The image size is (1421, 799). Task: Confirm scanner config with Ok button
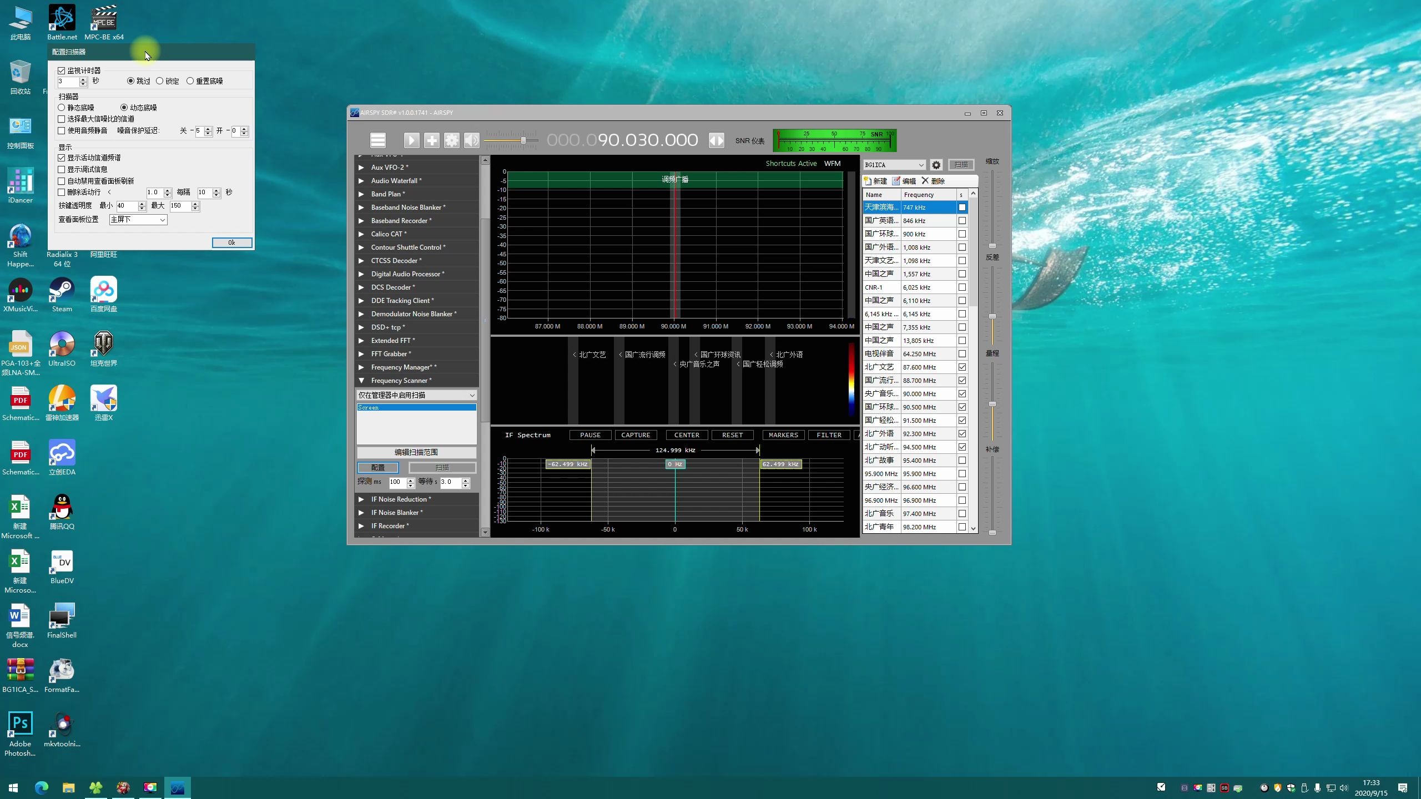[232, 242]
